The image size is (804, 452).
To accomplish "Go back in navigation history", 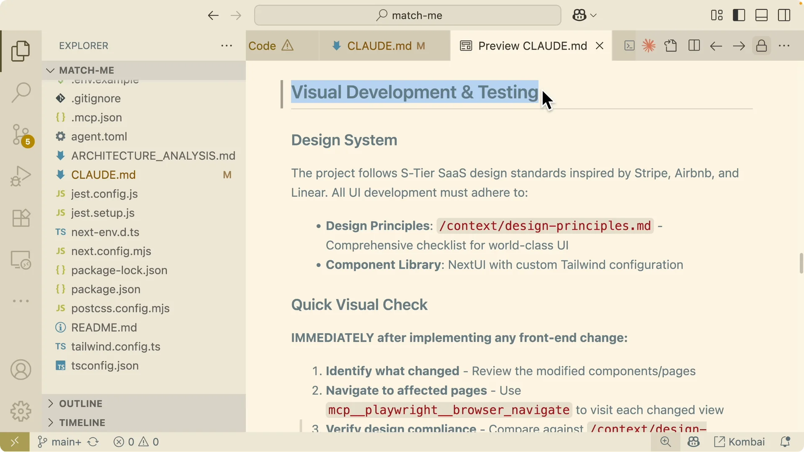I will (x=213, y=15).
